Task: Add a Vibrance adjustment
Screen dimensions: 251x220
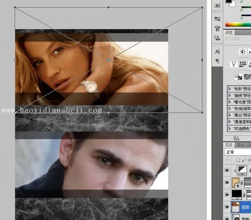Action: click(234, 64)
